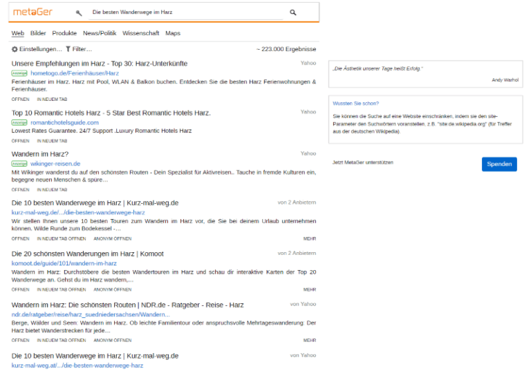Click the Anzeige badge next to romantichotelsguide.com
531x371 pixels.
(19, 122)
